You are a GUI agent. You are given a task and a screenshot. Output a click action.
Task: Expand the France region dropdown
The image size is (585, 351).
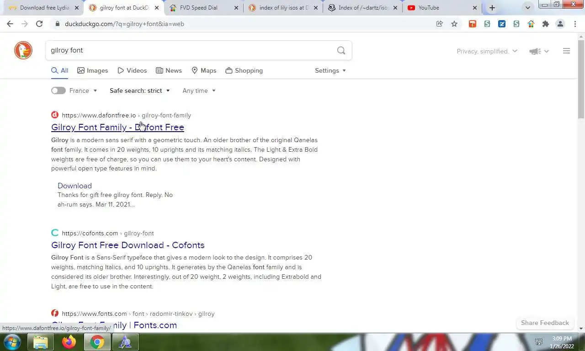(84, 90)
